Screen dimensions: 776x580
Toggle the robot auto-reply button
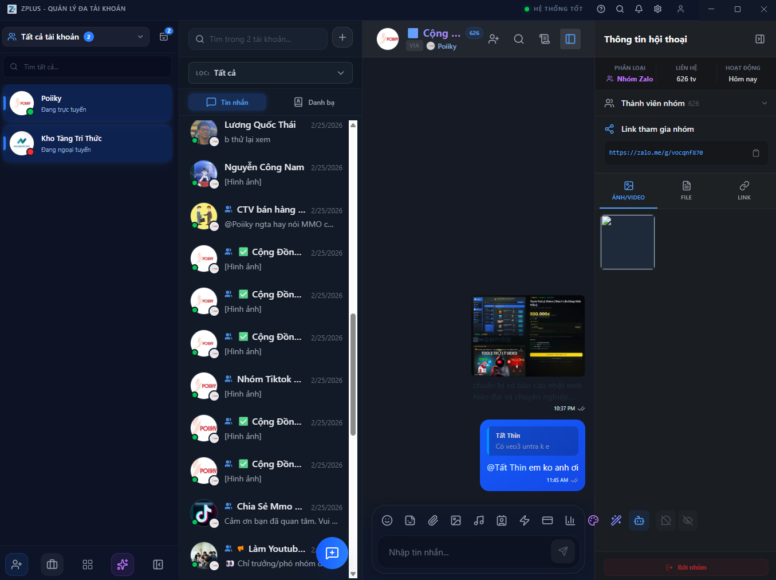tap(639, 520)
